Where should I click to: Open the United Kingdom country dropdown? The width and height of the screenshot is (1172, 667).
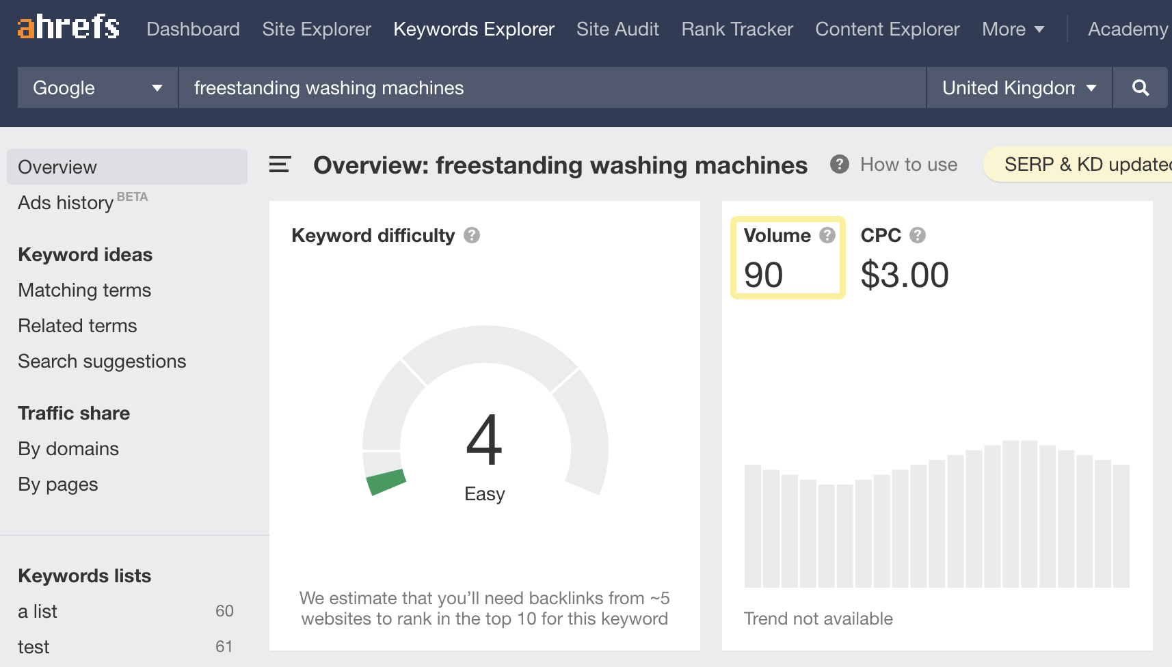[x=1019, y=87]
